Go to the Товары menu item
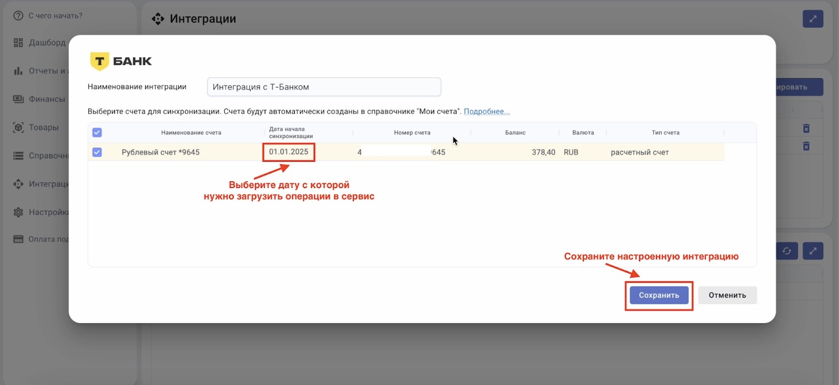The width and height of the screenshot is (839, 385). (44, 127)
